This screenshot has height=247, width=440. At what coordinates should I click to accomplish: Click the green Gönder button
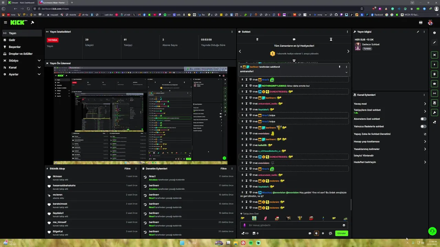pyautogui.click(x=341, y=233)
